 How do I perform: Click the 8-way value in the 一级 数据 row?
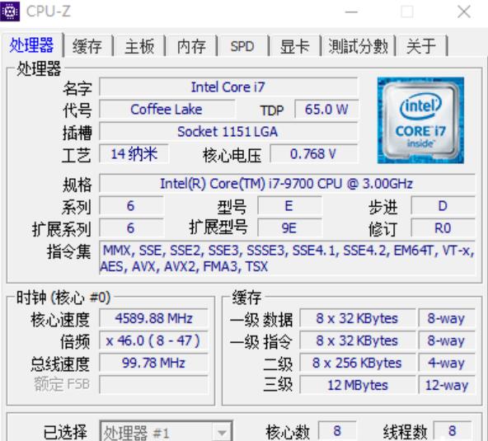coord(447,318)
